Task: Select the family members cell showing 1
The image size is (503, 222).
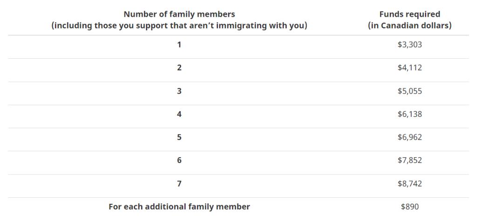Action: 179,45
